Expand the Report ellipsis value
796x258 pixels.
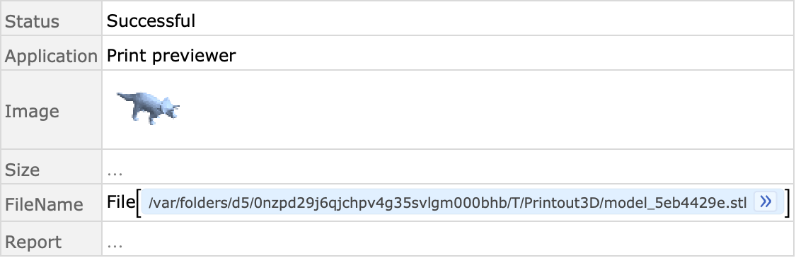(x=115, y=243)
